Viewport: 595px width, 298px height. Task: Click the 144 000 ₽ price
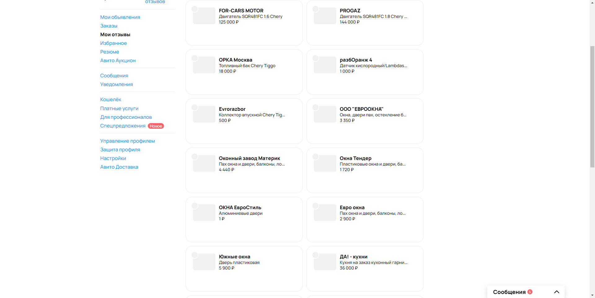350,22
